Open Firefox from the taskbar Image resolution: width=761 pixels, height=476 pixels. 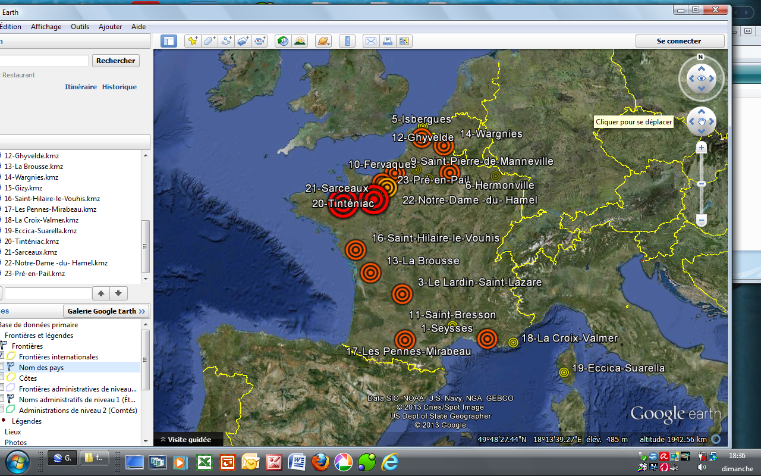tap(320, 462)
